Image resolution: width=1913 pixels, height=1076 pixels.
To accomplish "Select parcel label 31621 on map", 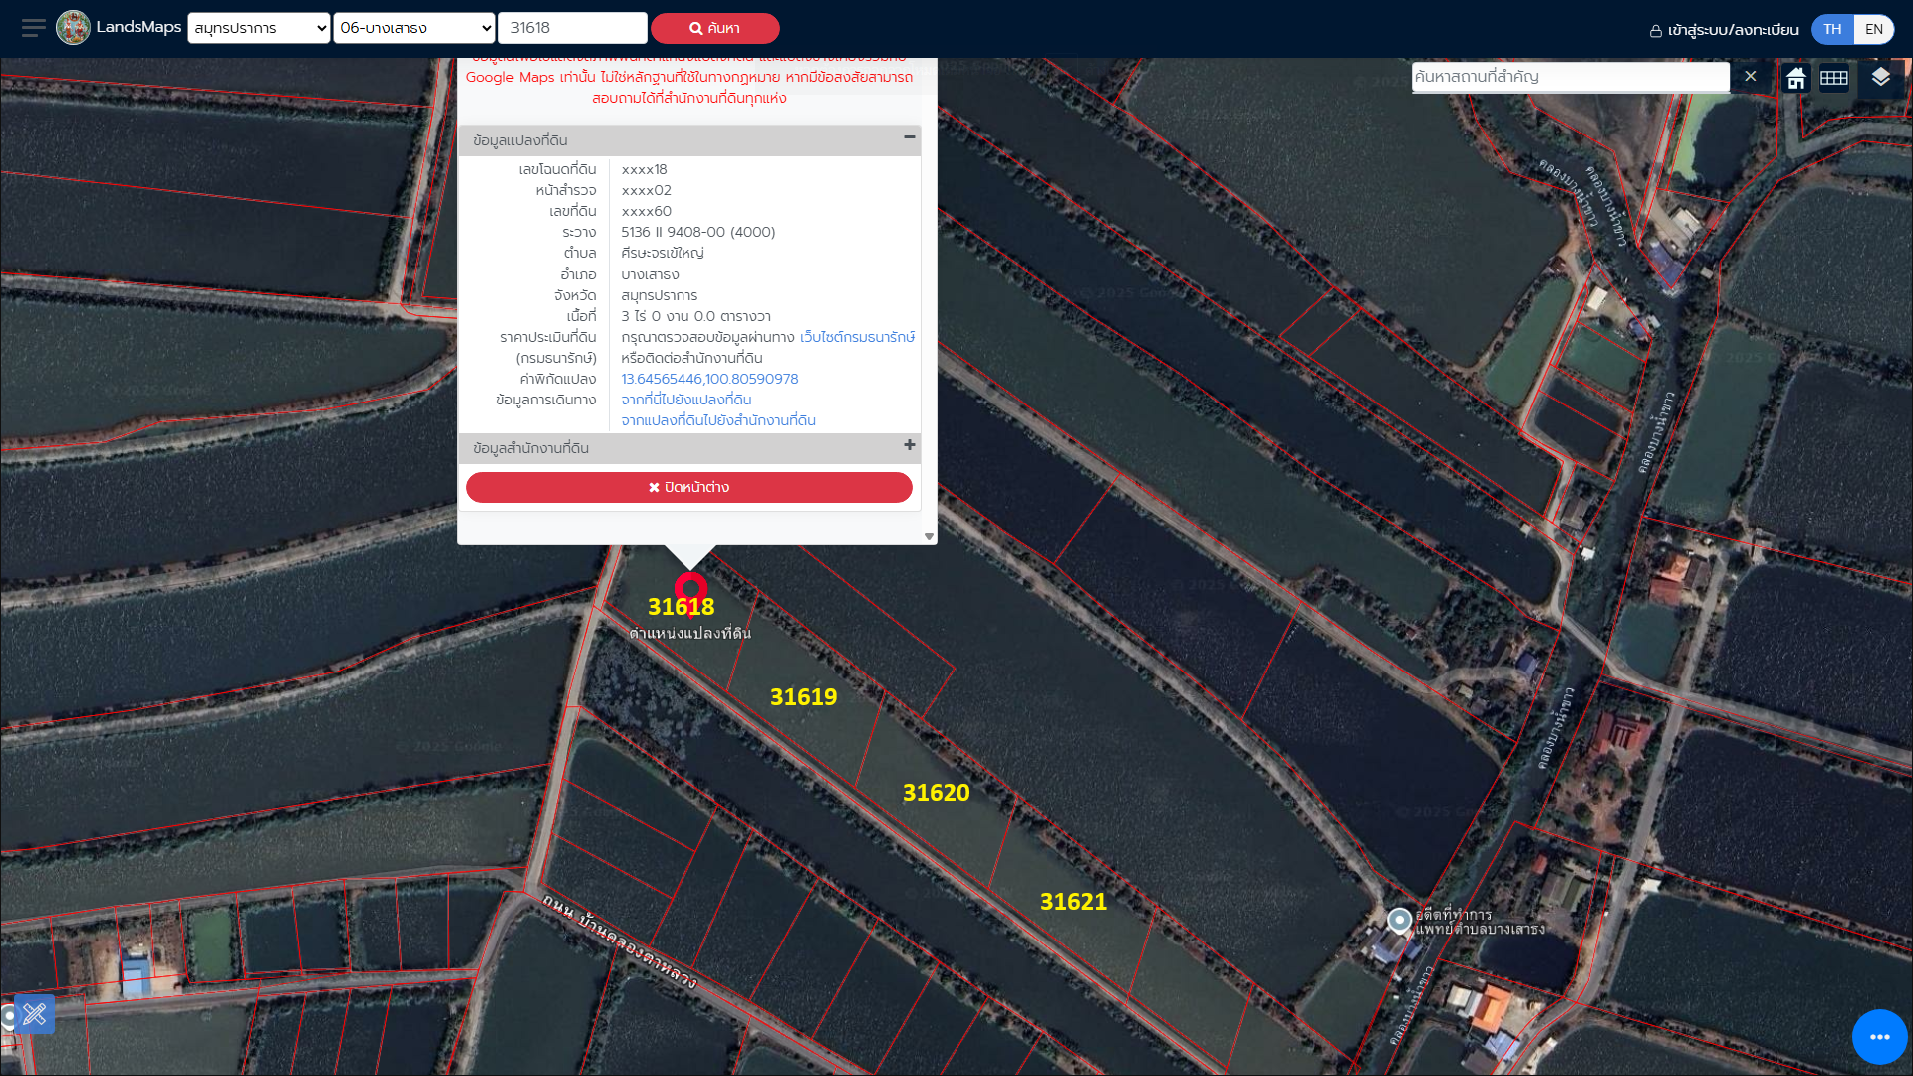I will pyautogui.click(x=1073, y=902).
